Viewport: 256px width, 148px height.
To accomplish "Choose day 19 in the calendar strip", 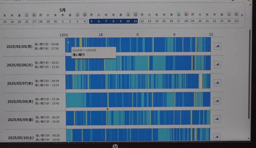I will click(193, 21).
